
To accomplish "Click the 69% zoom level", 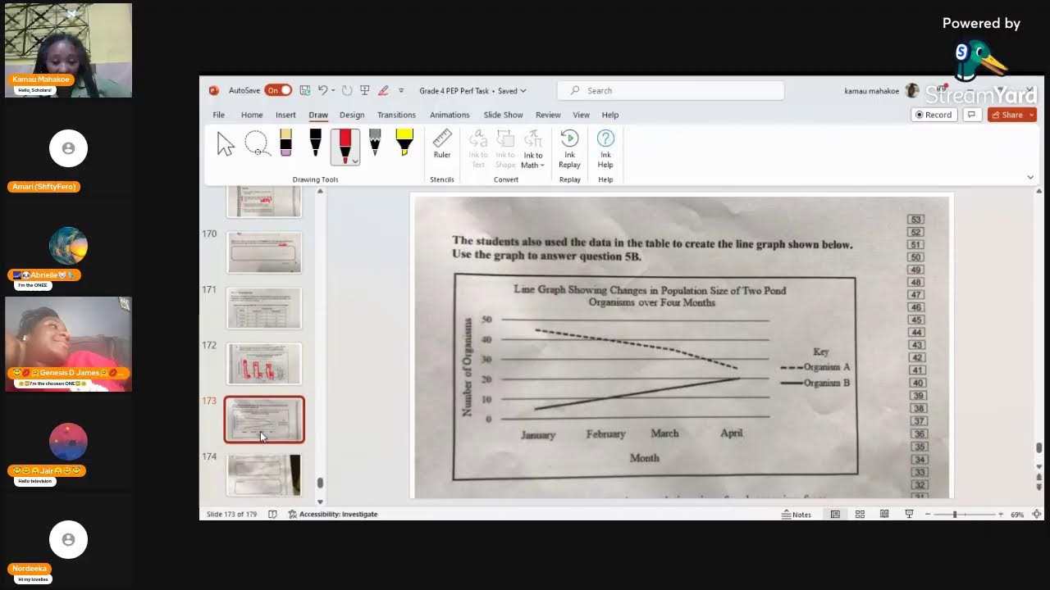I will coord(1017,515).
